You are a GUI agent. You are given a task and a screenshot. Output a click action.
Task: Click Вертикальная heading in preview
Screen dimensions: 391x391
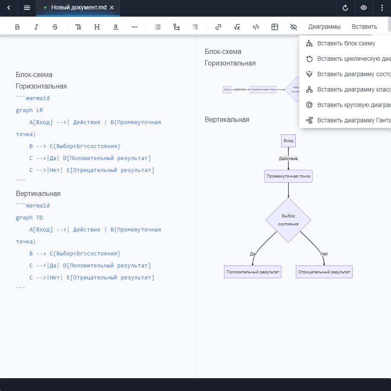tap(227, 120)
